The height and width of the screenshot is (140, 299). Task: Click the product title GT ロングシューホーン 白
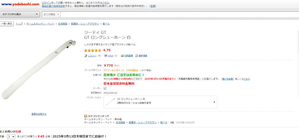[107, 38]
